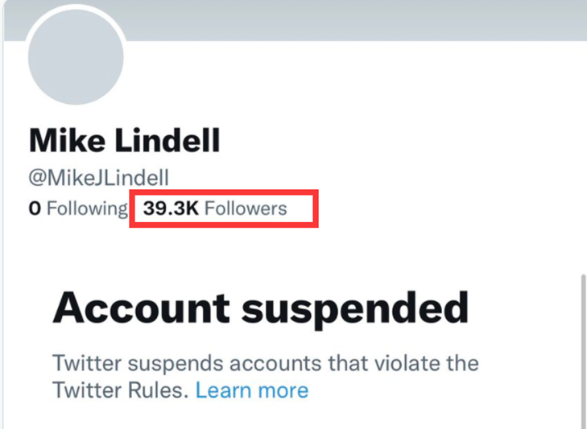Click the Twitter Rules text
The width and height of the screenshot is (587, 429).
pos(121,391)
